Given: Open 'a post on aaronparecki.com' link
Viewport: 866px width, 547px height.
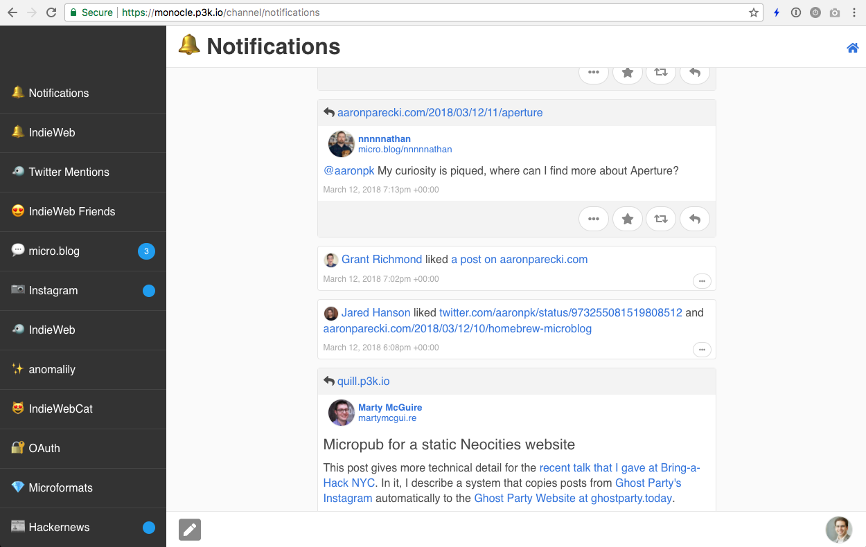Looking at the screenshot, I should (x=519, y=259).
